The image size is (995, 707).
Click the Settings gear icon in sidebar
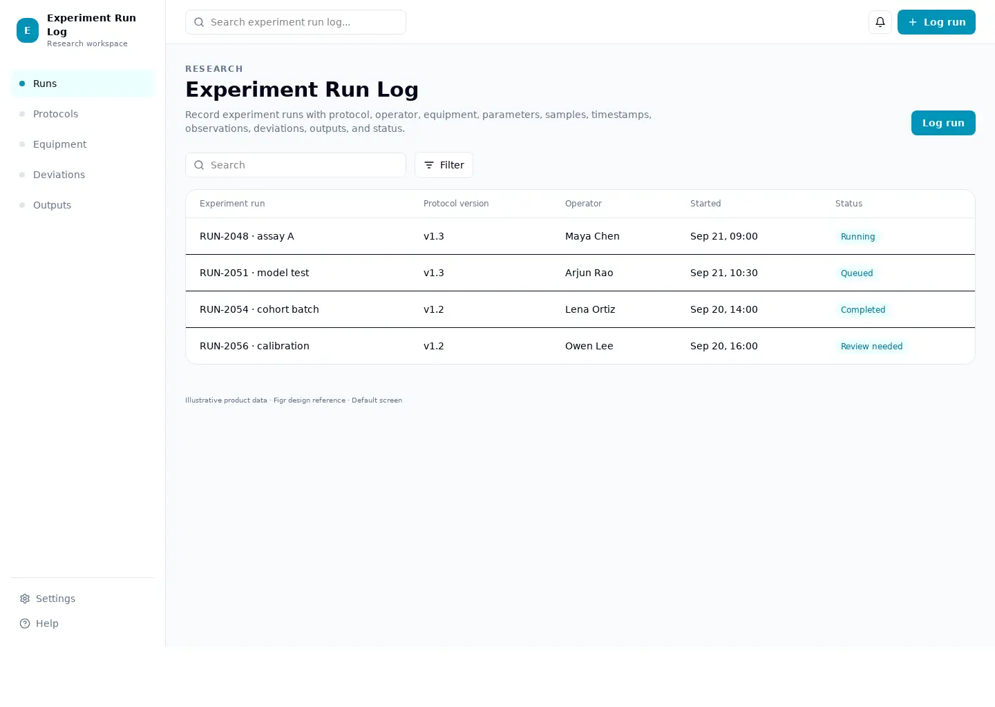click(x=25, y=599)
